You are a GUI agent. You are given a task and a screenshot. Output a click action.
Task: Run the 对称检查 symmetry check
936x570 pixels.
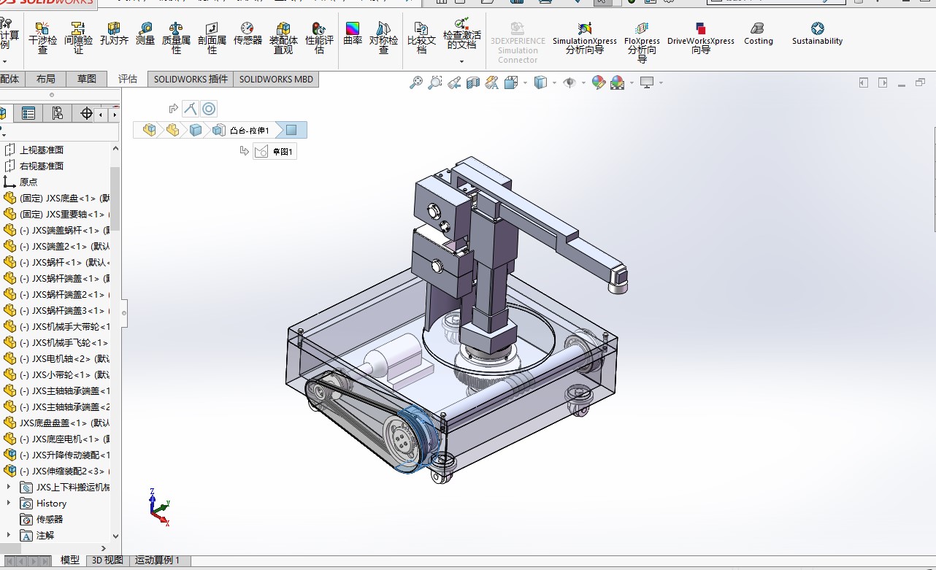383,37
